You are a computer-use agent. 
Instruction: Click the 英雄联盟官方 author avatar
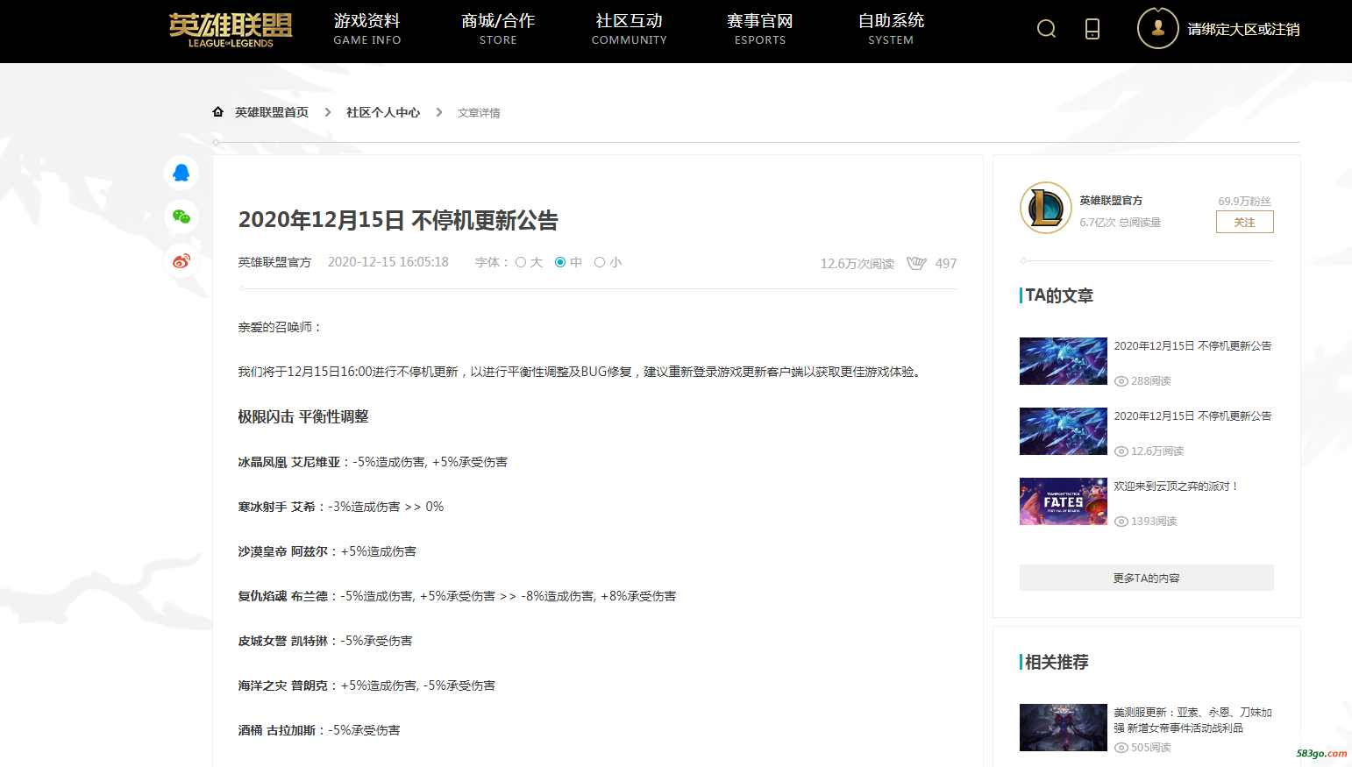pos(1046,208)
